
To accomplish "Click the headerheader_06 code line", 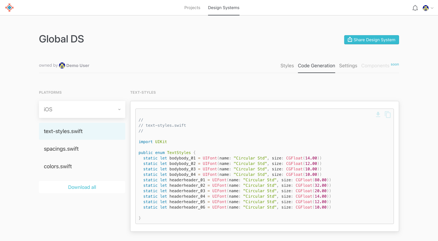I will (x=237, y=207).
